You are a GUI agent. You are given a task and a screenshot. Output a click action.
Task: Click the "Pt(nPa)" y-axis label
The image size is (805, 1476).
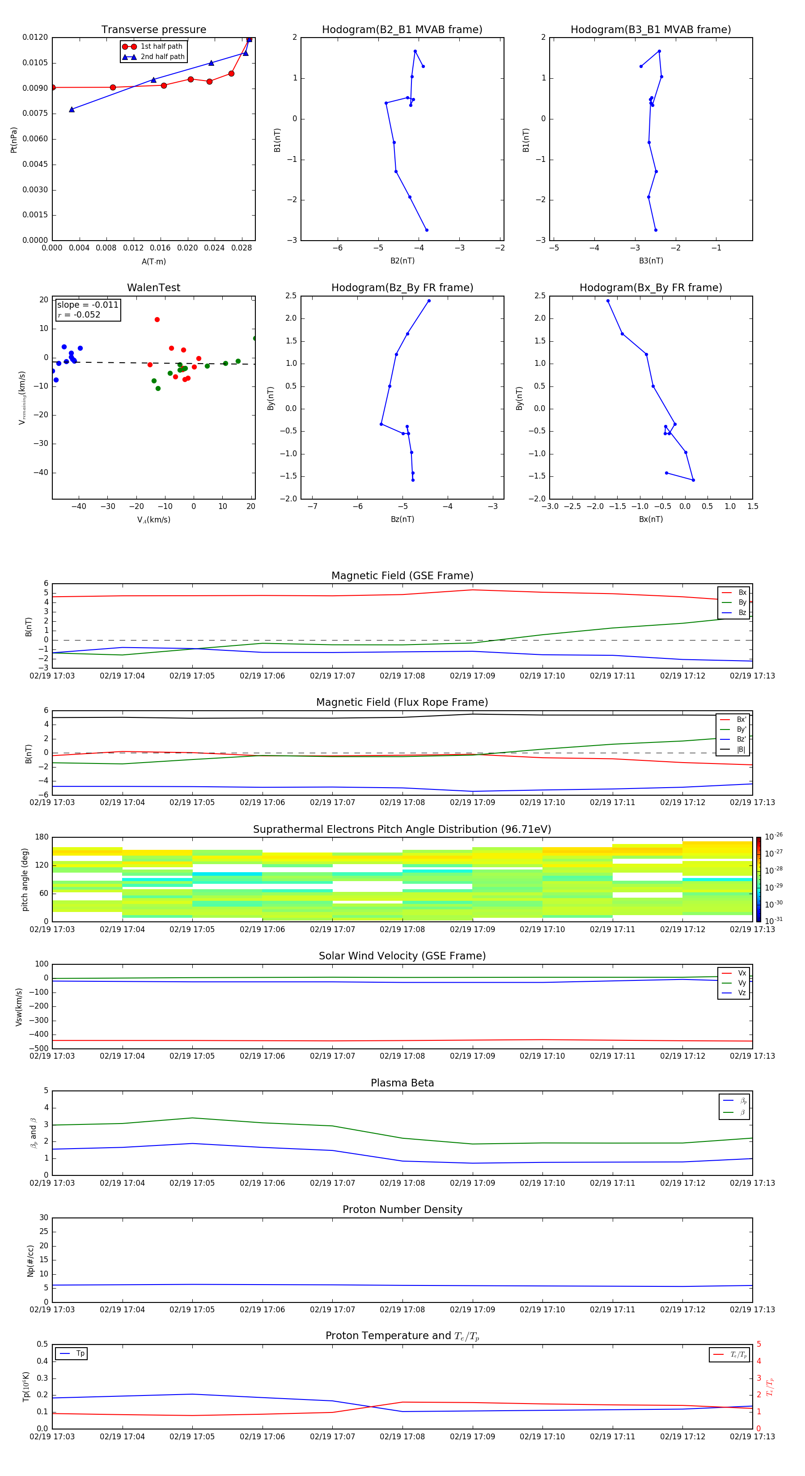tap(14, 139)
